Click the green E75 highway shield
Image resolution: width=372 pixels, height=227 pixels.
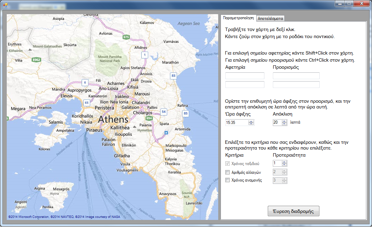(126, 37)
